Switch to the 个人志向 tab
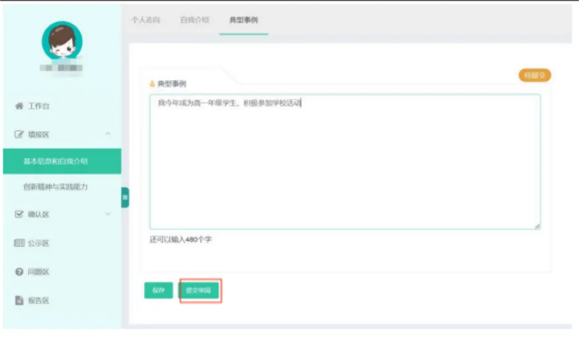The width and height of the screenshot is (579, 338). [145, 20]
